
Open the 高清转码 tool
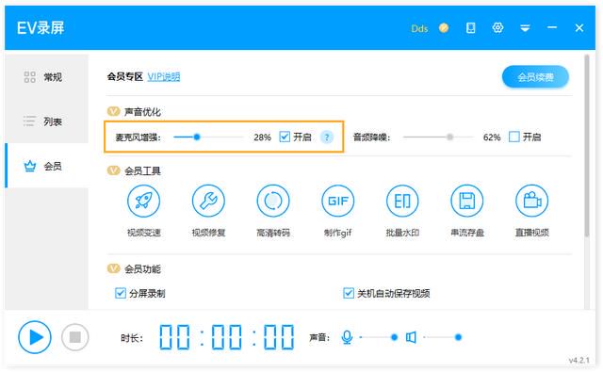tap(273, 201)
